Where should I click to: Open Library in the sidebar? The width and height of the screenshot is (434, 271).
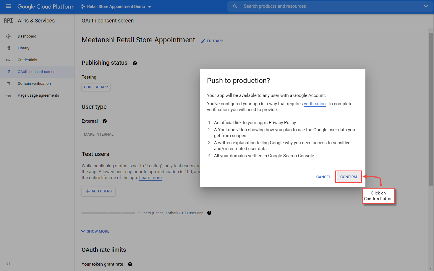(x=24, y=48)
